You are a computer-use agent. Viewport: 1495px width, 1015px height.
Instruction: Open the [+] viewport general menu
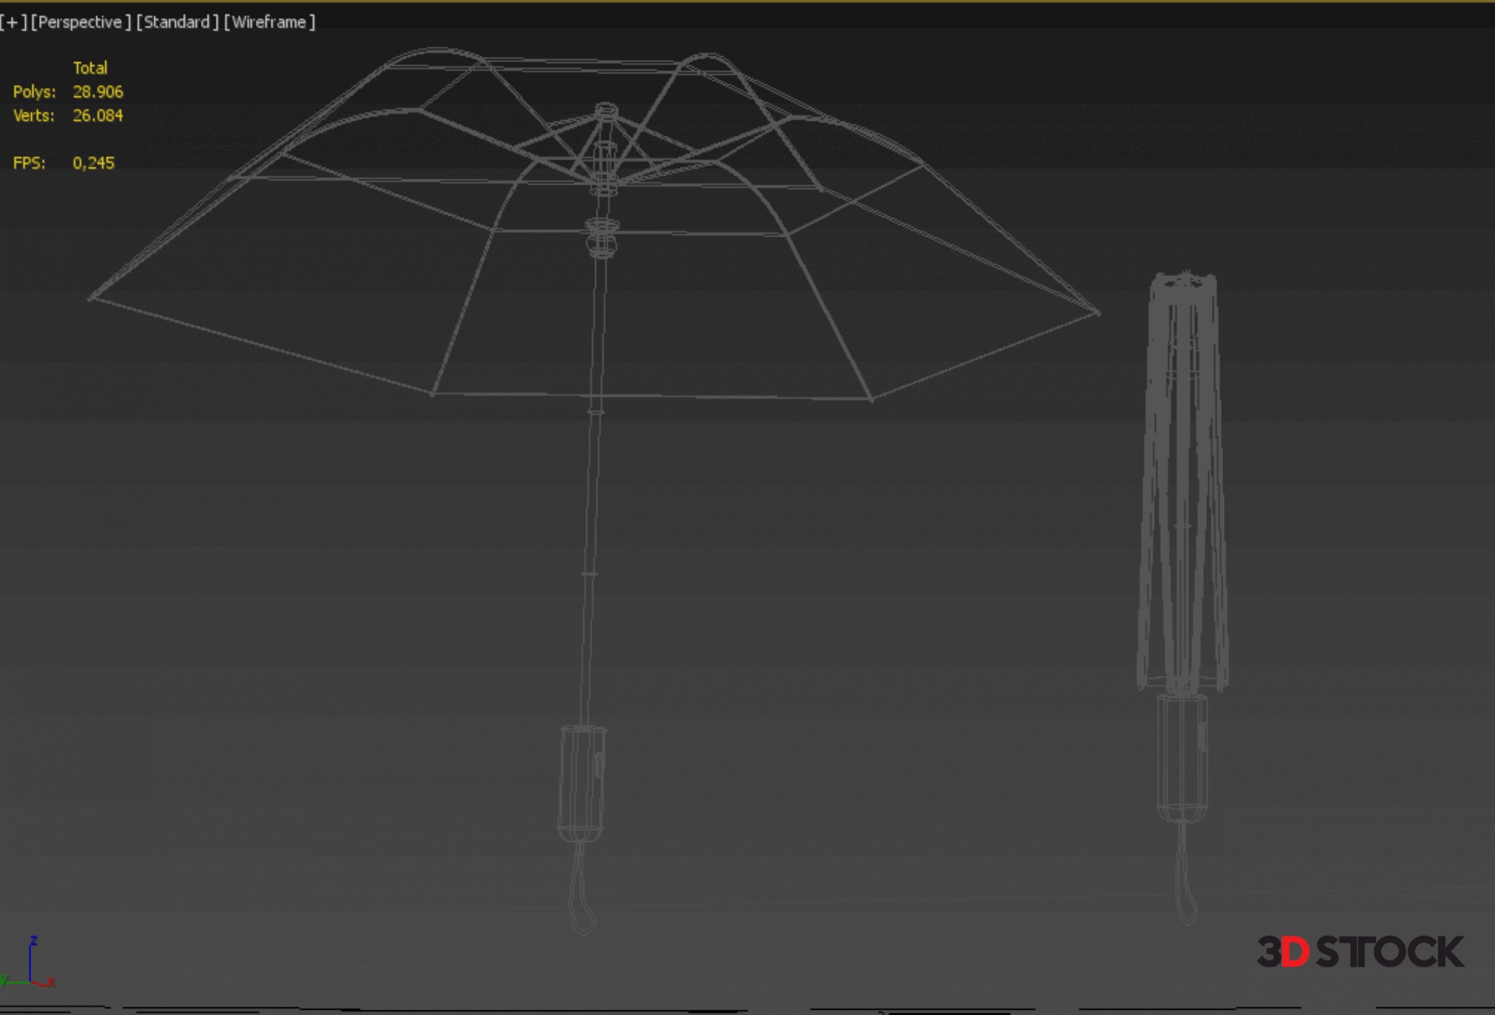tap(13, 22)
